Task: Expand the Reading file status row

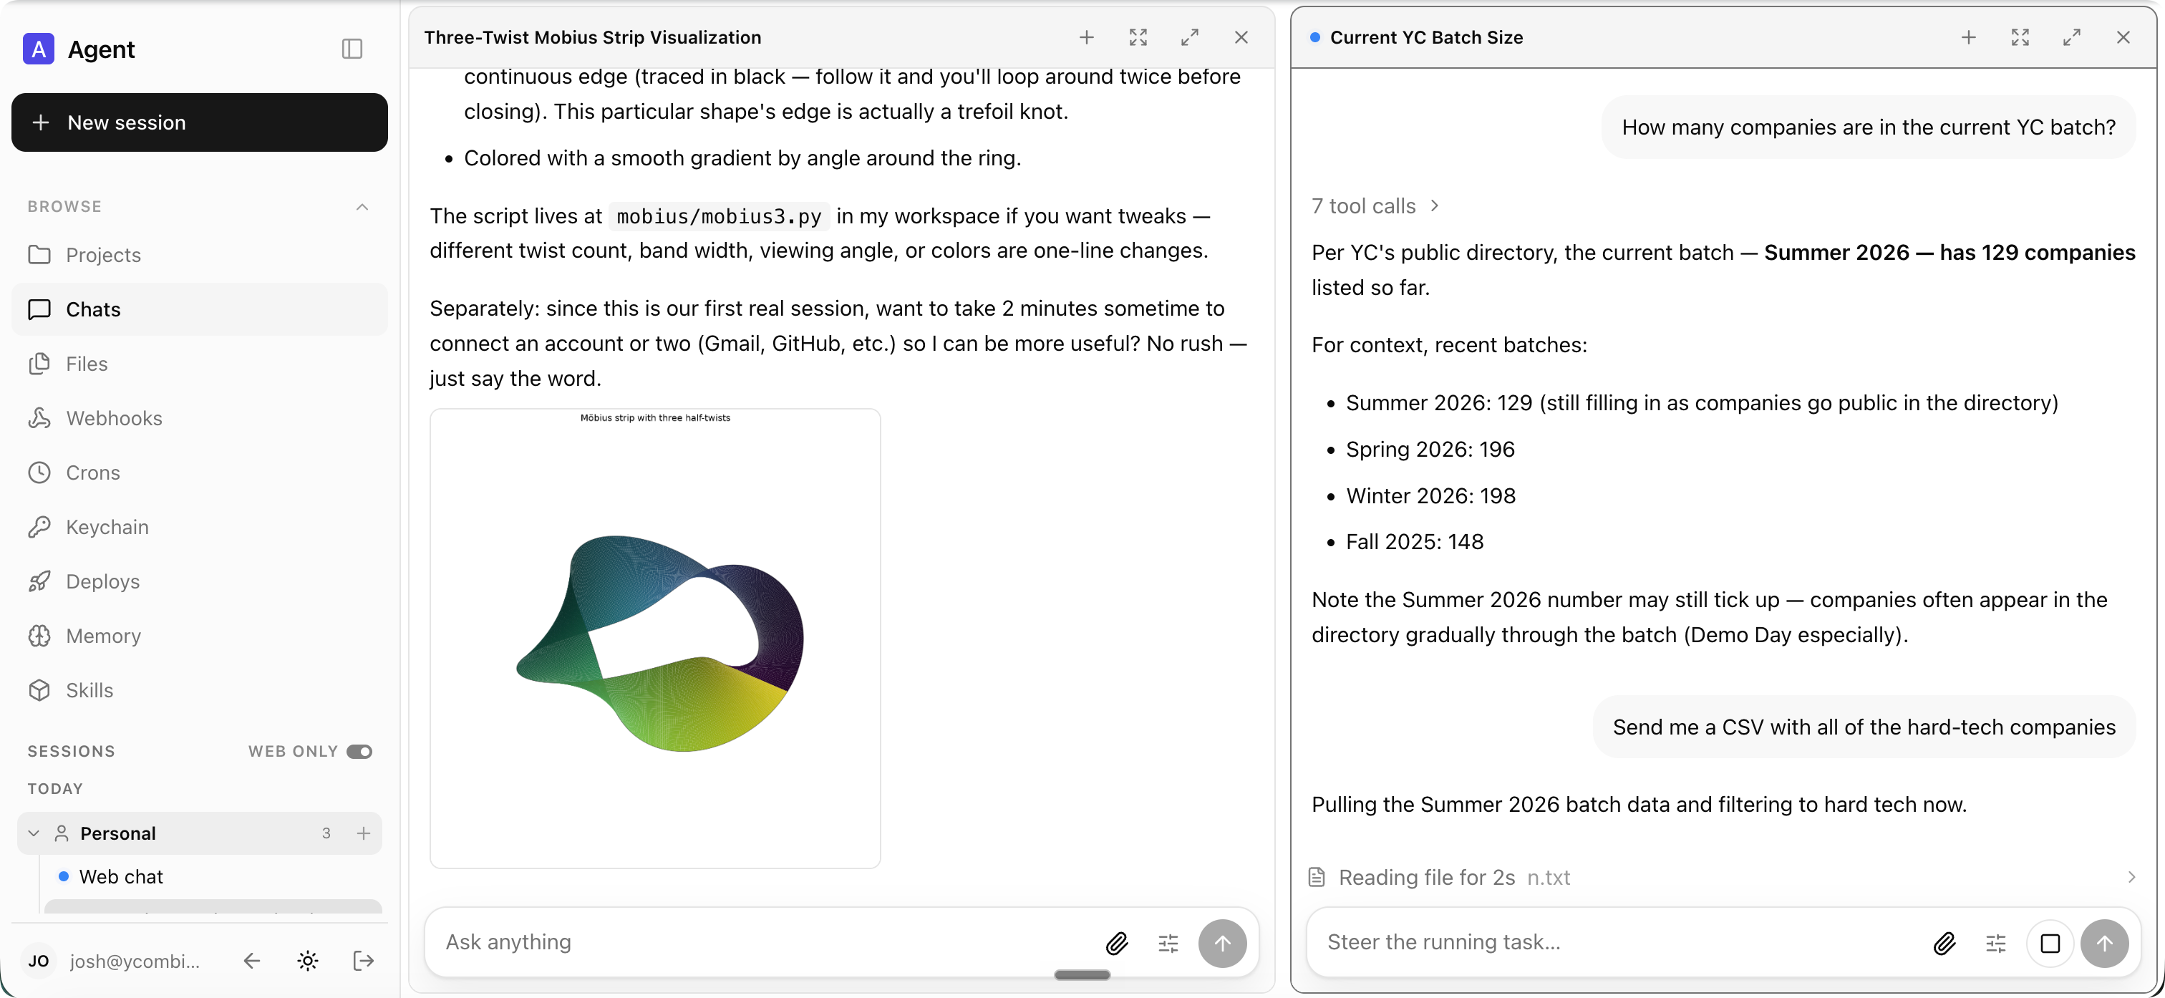Action: tap(1723, 877)
